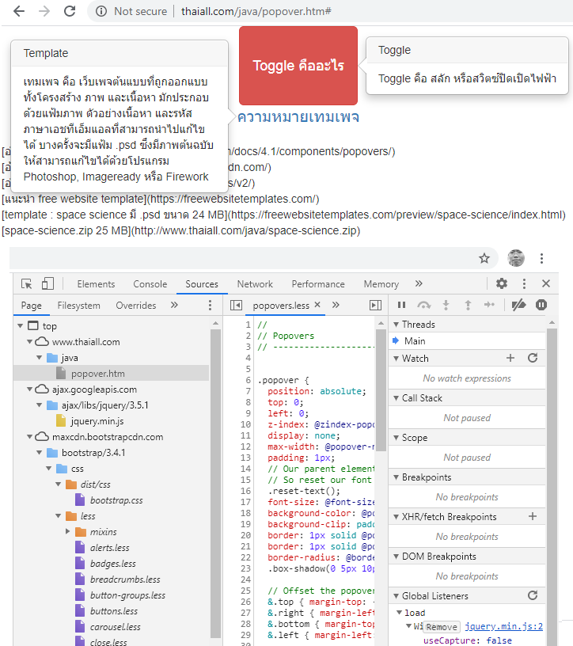Open DevTools settings gear
The width and height of the screenshot is (573, 646).
click(502, 284)
